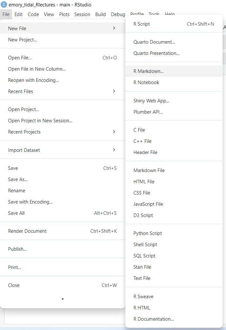Open the Session menu
This screenshot has height=330, width=226.
[82, 14]
